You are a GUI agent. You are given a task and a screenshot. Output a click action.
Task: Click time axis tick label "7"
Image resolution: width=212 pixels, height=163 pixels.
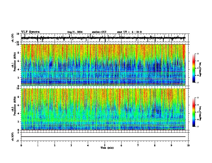pos(138,145)
